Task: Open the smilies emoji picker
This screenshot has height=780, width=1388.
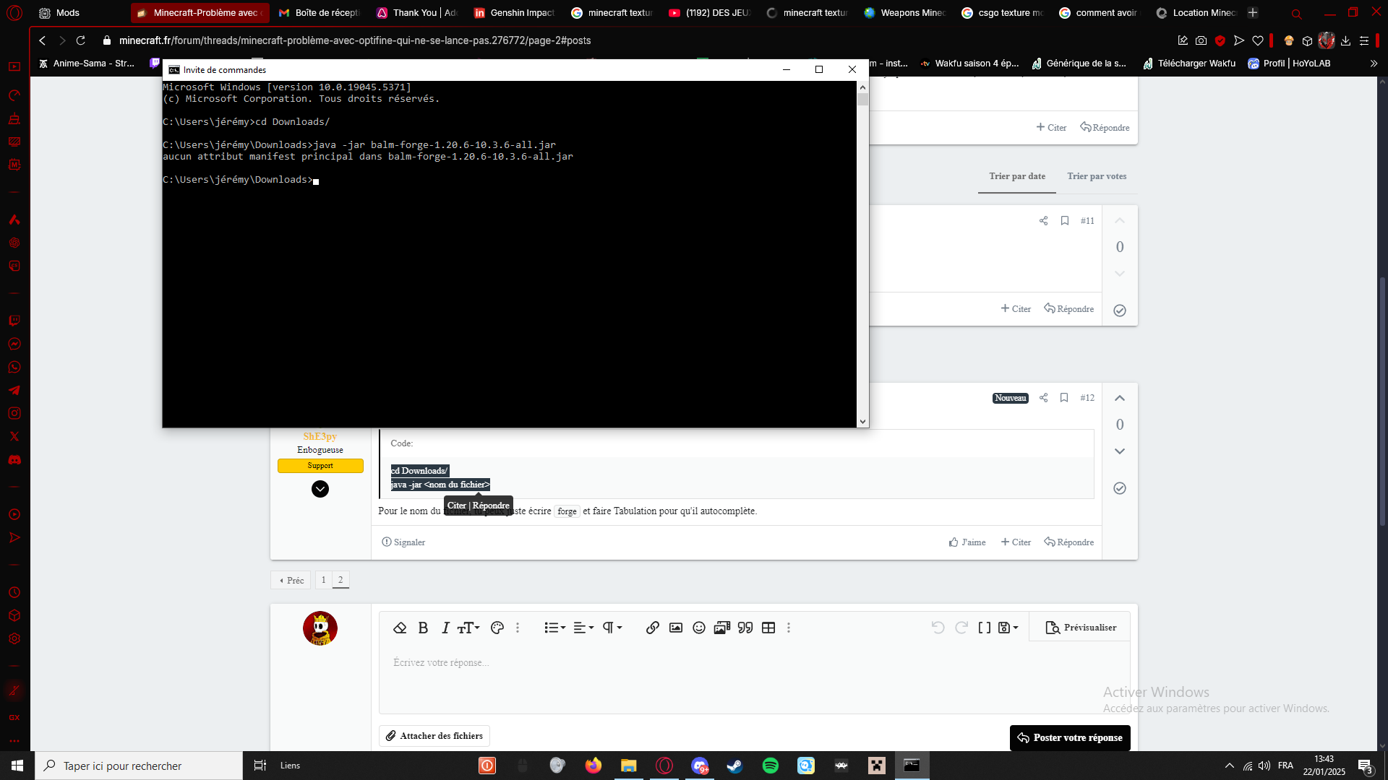Action: point(699,628)
